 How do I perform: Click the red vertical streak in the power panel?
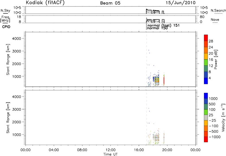[164, 81]
